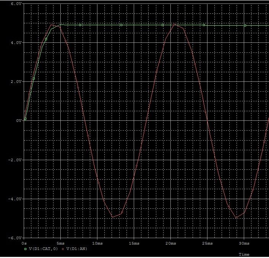Click the 20ms x-axis label
The width and height of the screenshot is (269, 258).
[x=171, y=243]
